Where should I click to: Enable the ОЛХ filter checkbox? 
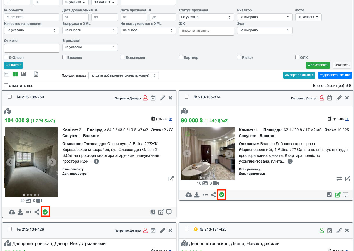tap(297, 57)
